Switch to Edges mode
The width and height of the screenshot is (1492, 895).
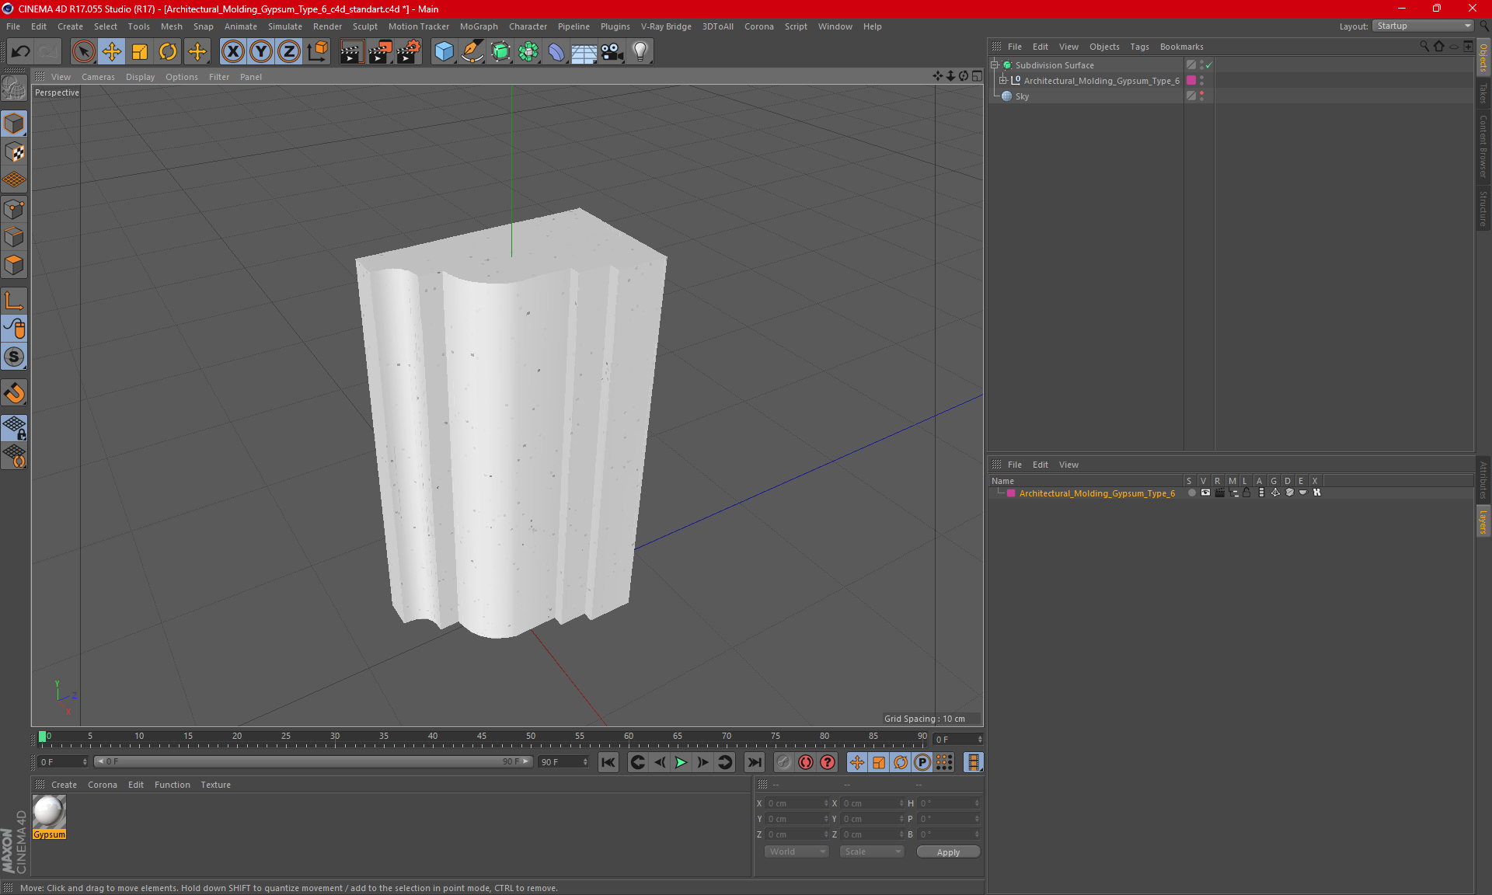tap(14, 237)
